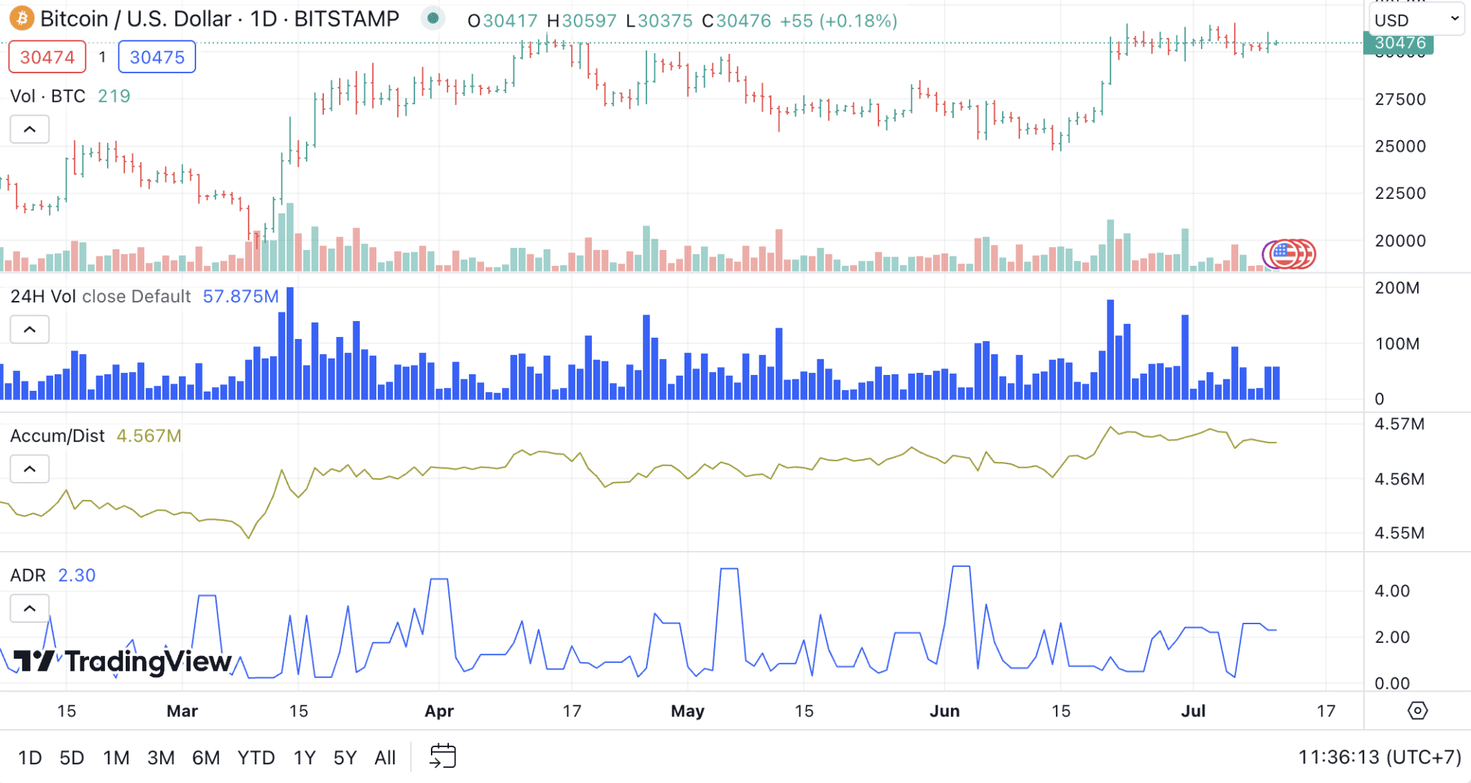1471x783 pixels.
Task: Click the Accum/Dist indicator title
Action: [57, 436]
